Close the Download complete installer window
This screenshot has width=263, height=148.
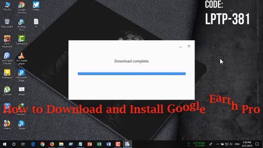point(189,46)
